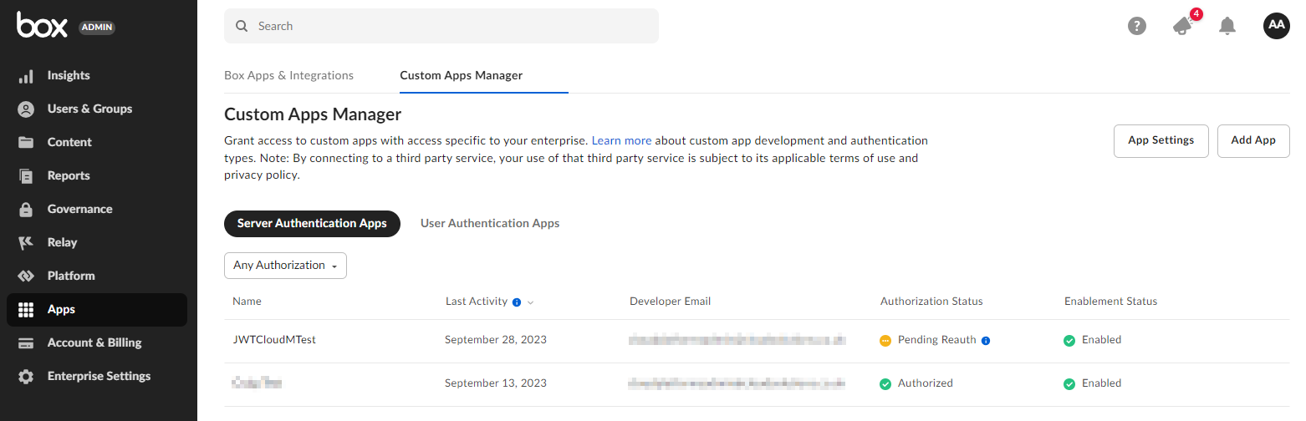Go to Users & Groups section
Image resolution: width=1306 pixels, height=421 pixels.
pos(89,109)
